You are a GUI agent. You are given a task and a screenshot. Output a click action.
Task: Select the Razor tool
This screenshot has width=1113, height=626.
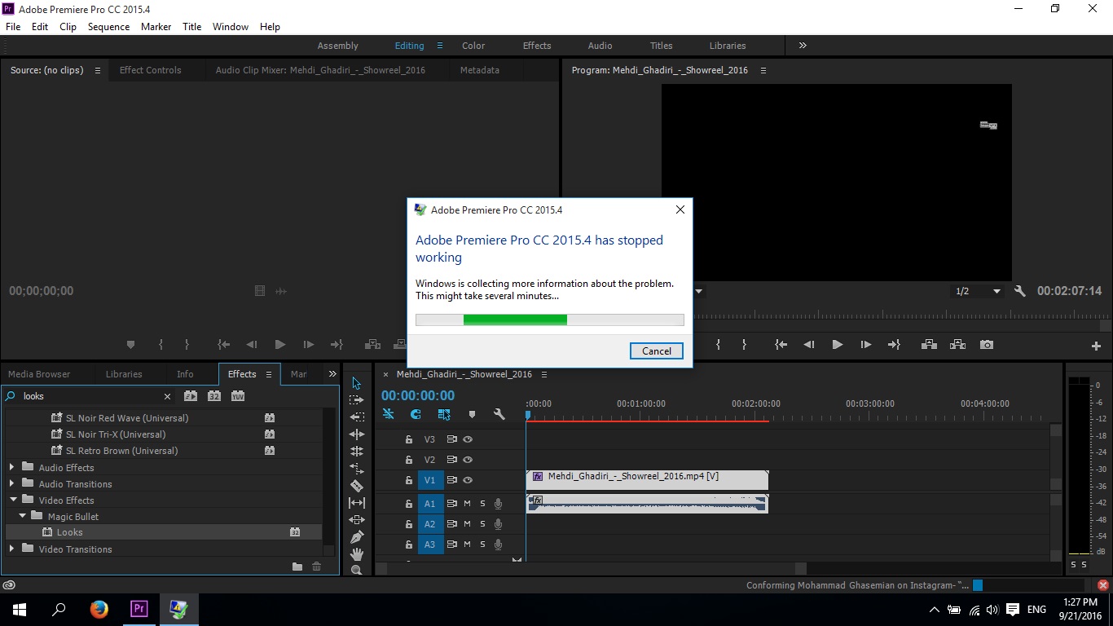(356, 486)
